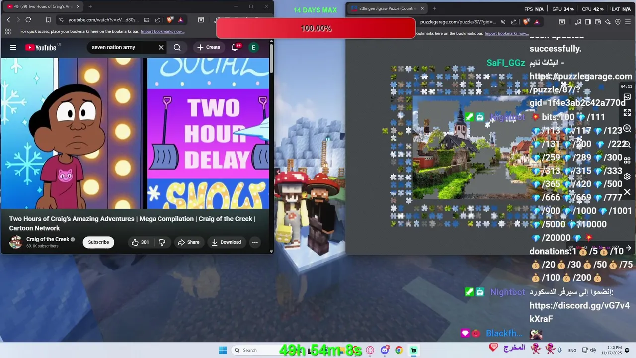Open Brave VPN shield icon
This screenshot has width=636, height=358.
point(618,22)
